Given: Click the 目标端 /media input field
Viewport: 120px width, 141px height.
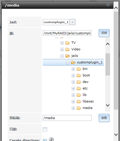Looking at the screenshot, I should coord(67,118).
